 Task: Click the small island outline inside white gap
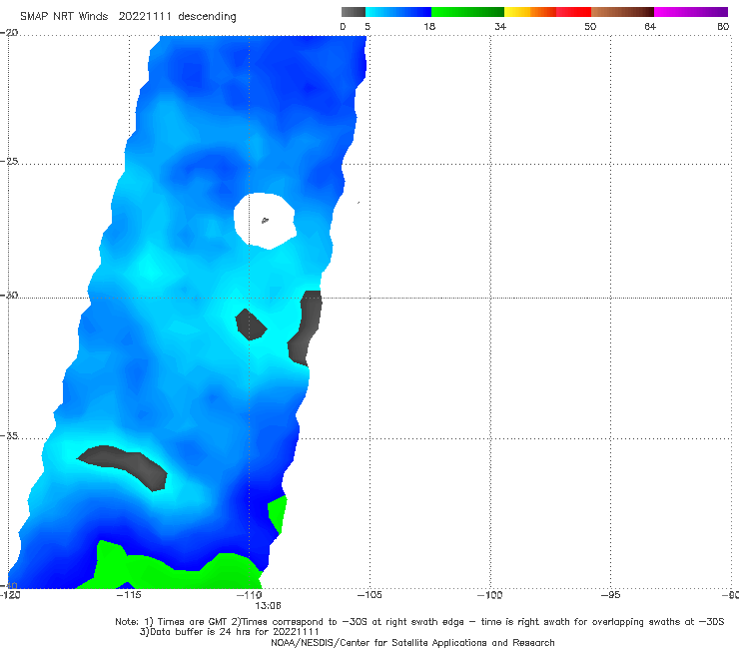pyautogui.click(x=265, y=220)
